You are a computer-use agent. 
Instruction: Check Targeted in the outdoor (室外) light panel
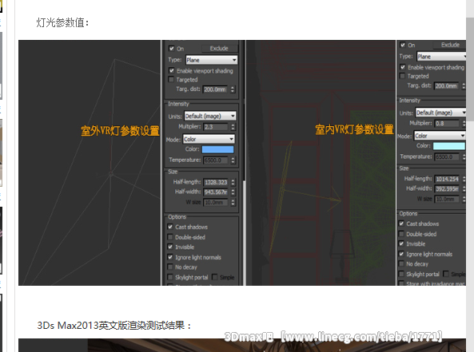(x=171, y=79)
